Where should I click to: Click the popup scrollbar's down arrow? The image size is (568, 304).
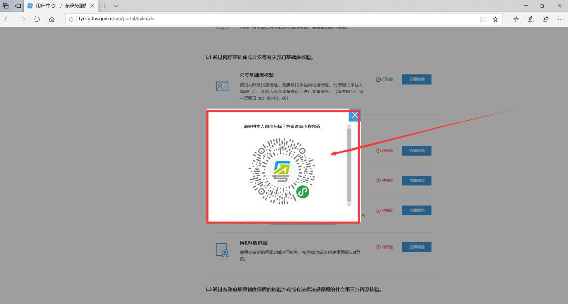pos(349,204)
